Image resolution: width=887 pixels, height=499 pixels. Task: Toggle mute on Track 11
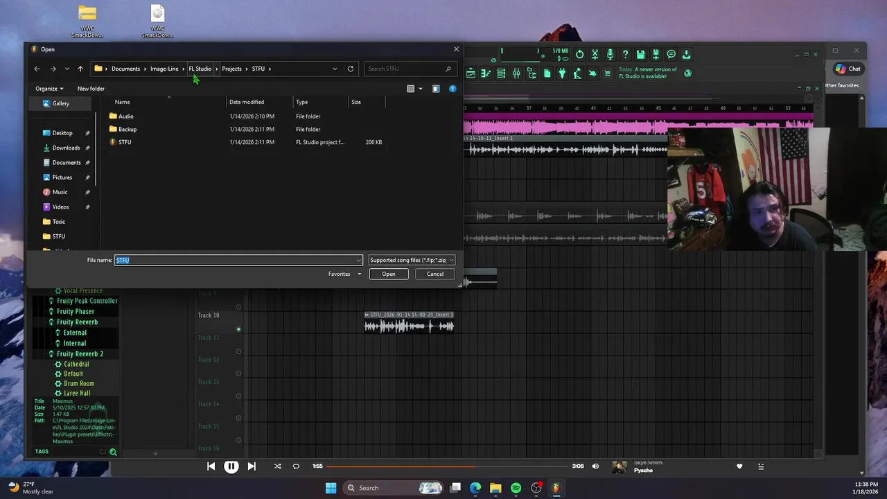point(238,351)
